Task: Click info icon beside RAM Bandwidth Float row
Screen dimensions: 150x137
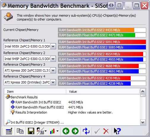Action: [13, 107]
